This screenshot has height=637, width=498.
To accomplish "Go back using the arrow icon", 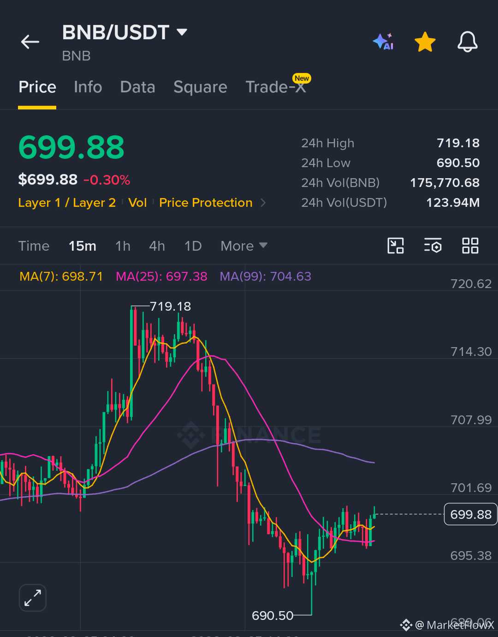I will [30, 42].
